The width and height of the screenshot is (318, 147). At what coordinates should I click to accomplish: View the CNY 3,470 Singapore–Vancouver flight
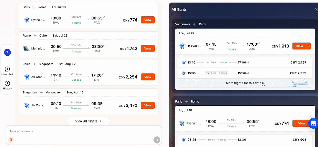[148, 105]
